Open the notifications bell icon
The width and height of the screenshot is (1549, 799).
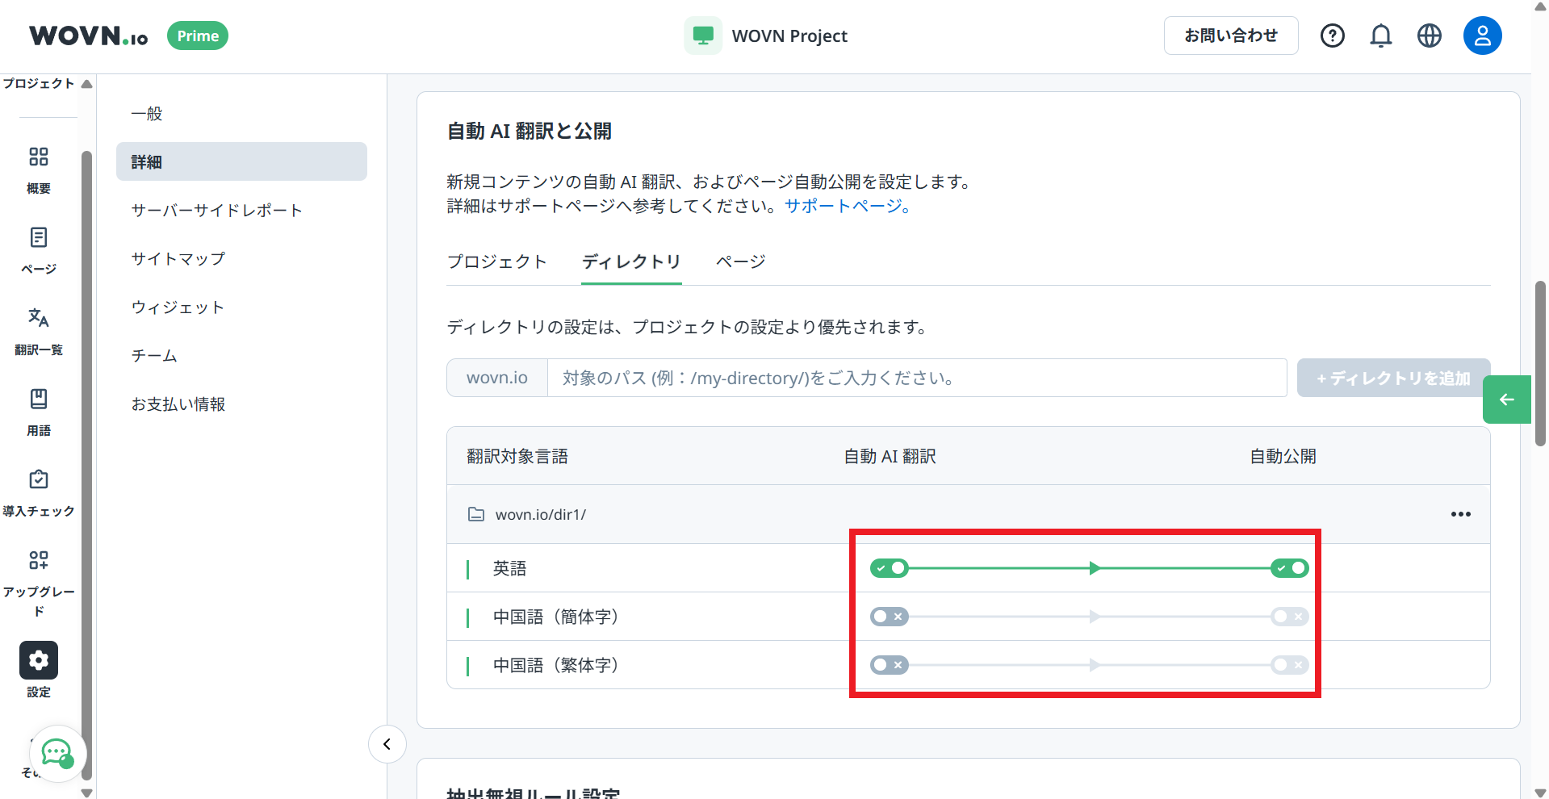1380,36
